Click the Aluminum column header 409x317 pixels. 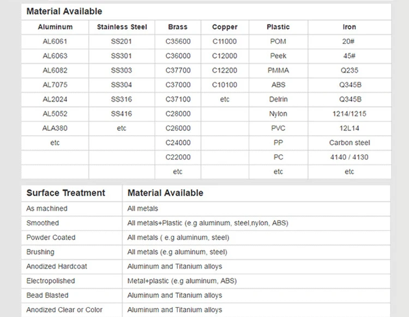coord(55,27)
